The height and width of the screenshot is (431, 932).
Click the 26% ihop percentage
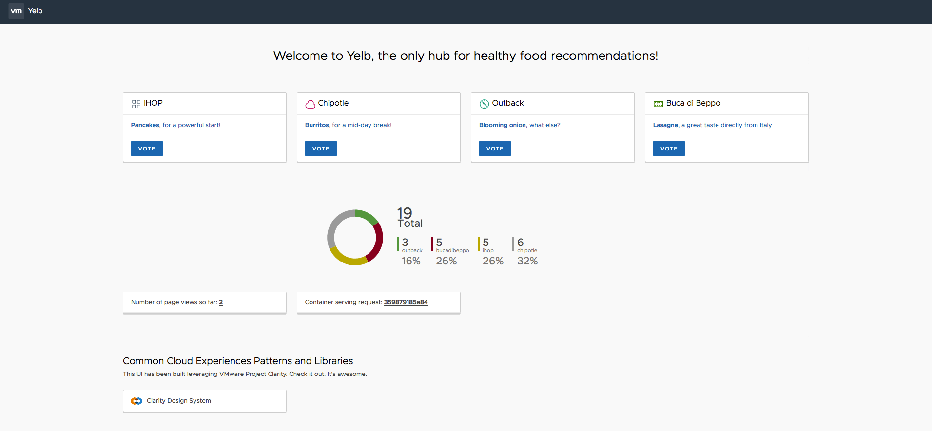point(493,261)
